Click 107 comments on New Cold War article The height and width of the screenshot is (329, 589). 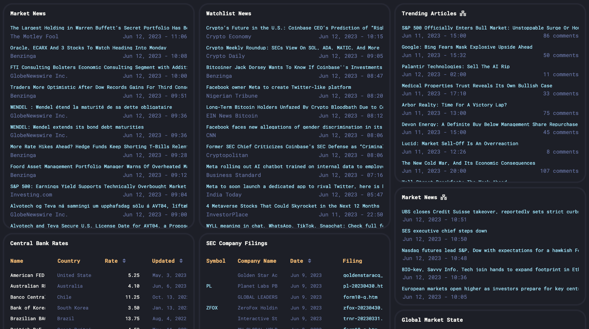click(560, 171)
